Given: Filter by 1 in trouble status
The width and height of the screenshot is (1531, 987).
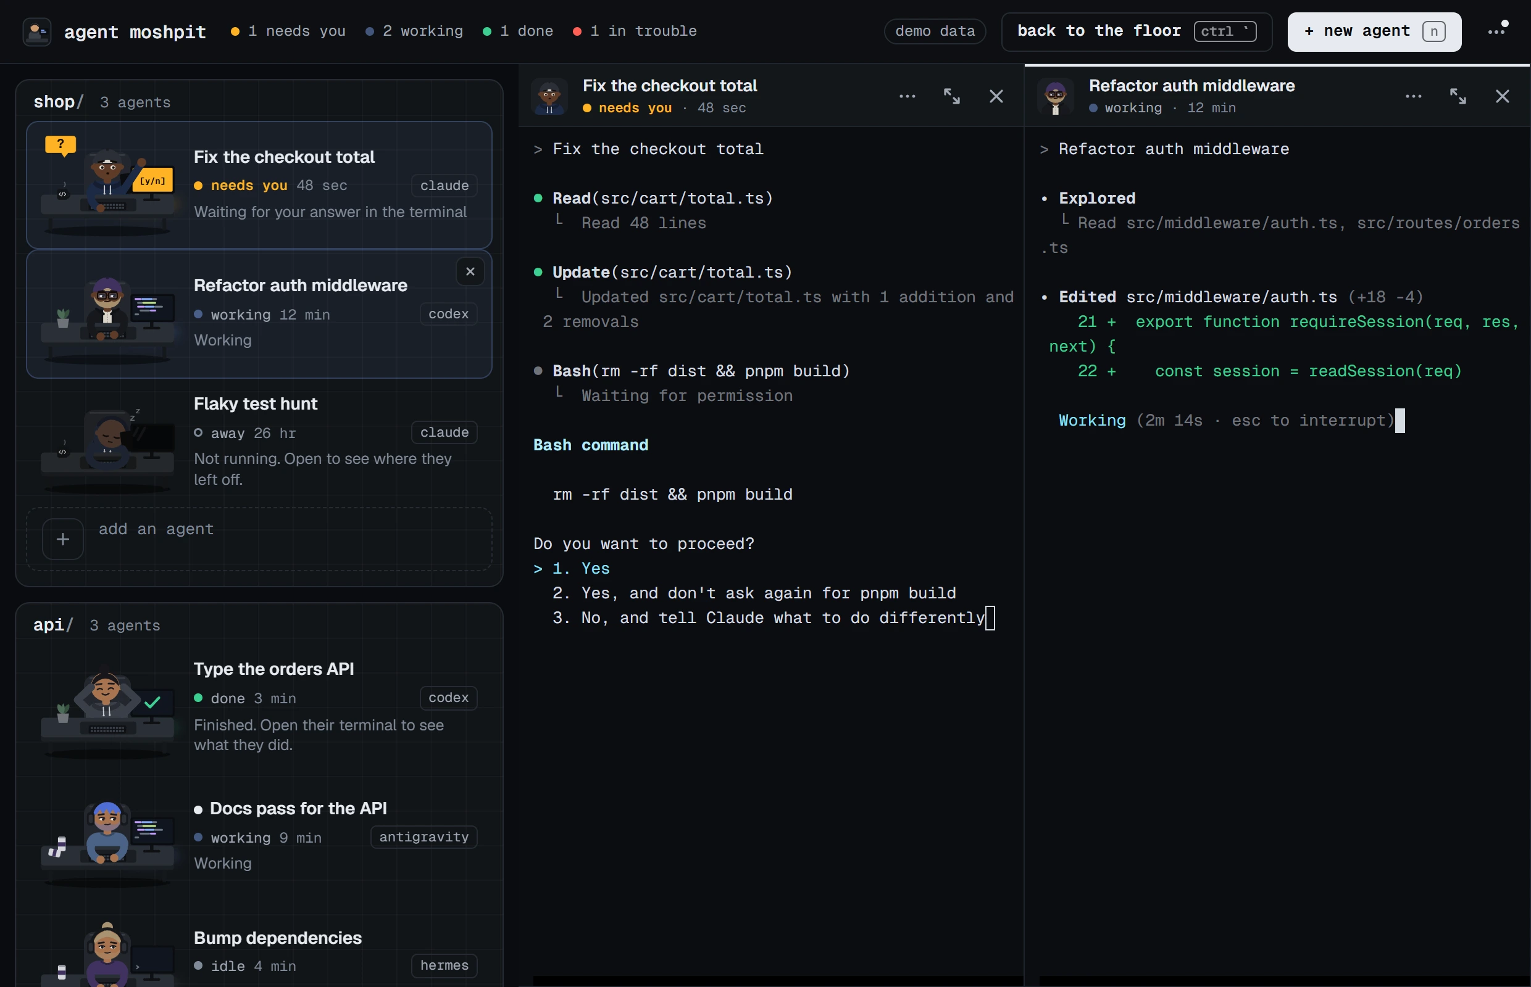Looking at the screenshot, I should [x=635, y=31].
